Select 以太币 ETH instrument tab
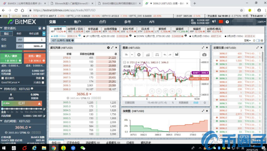267x151 pixels. 145,30
